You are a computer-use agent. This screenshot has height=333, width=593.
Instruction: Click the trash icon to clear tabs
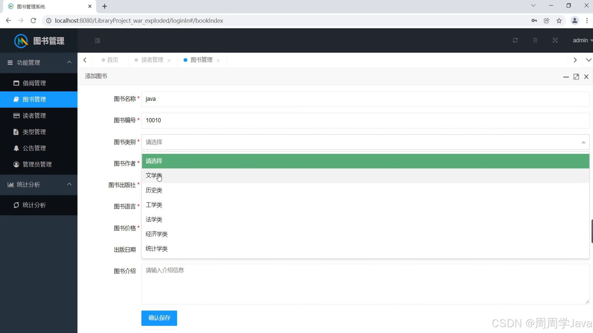click(x=535, y=40)
